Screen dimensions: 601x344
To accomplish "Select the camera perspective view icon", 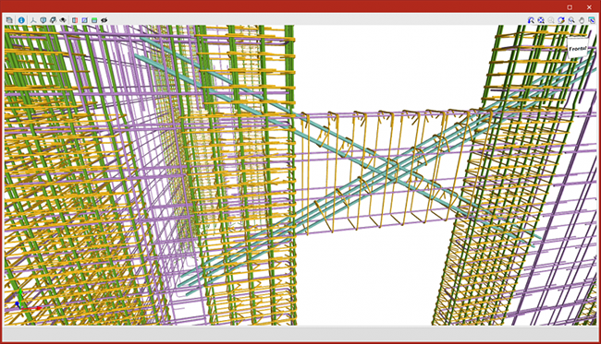I will click(53, 20).
